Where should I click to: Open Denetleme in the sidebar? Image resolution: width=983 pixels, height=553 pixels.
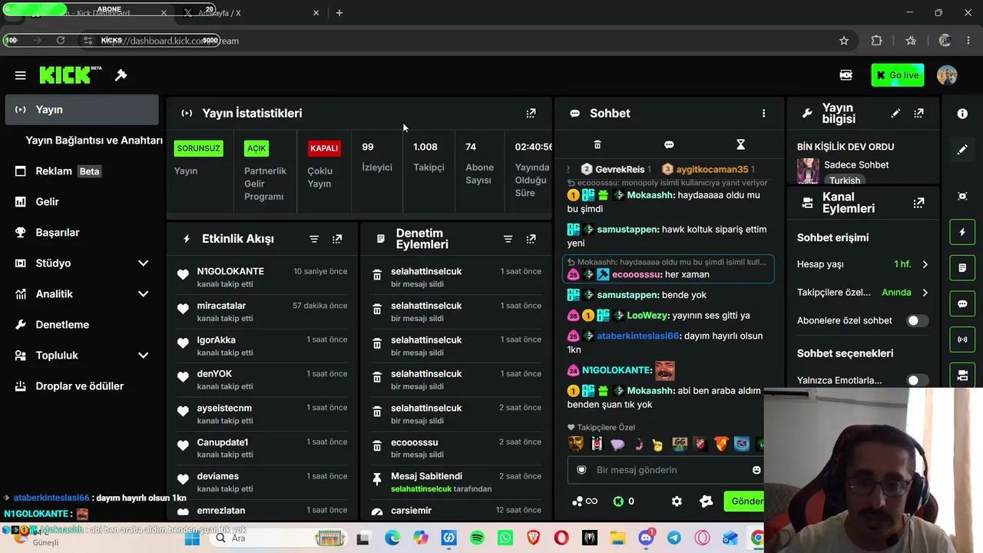click(81, 325)
